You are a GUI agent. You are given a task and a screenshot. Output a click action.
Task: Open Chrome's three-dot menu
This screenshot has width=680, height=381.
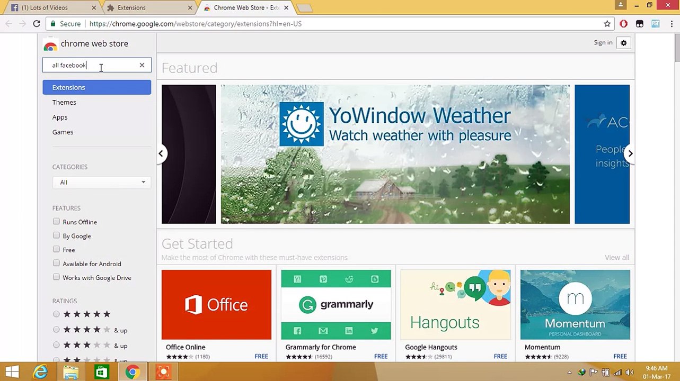point(671,24)
